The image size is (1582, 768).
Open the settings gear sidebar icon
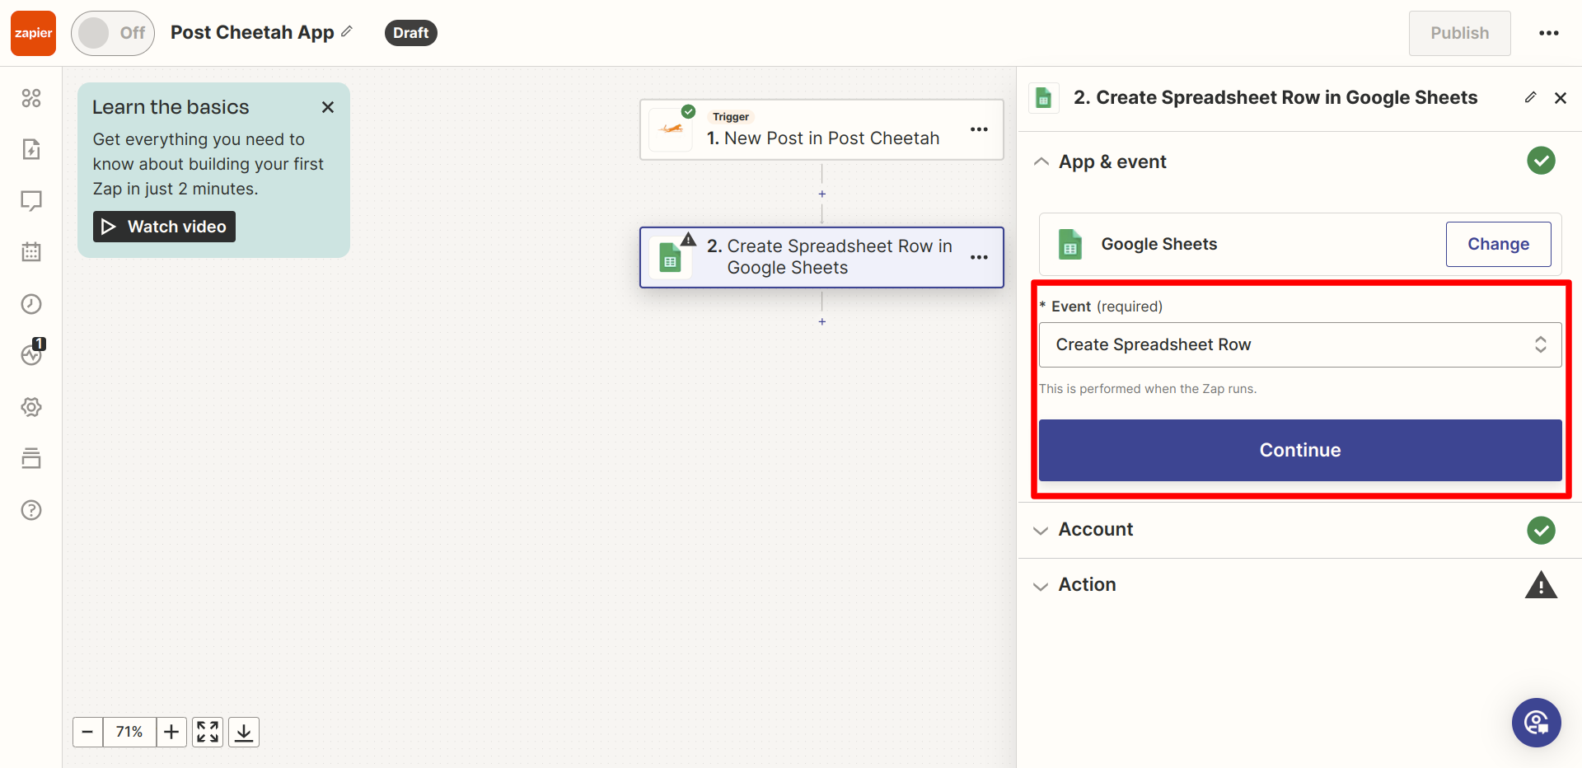pos(31,407)
